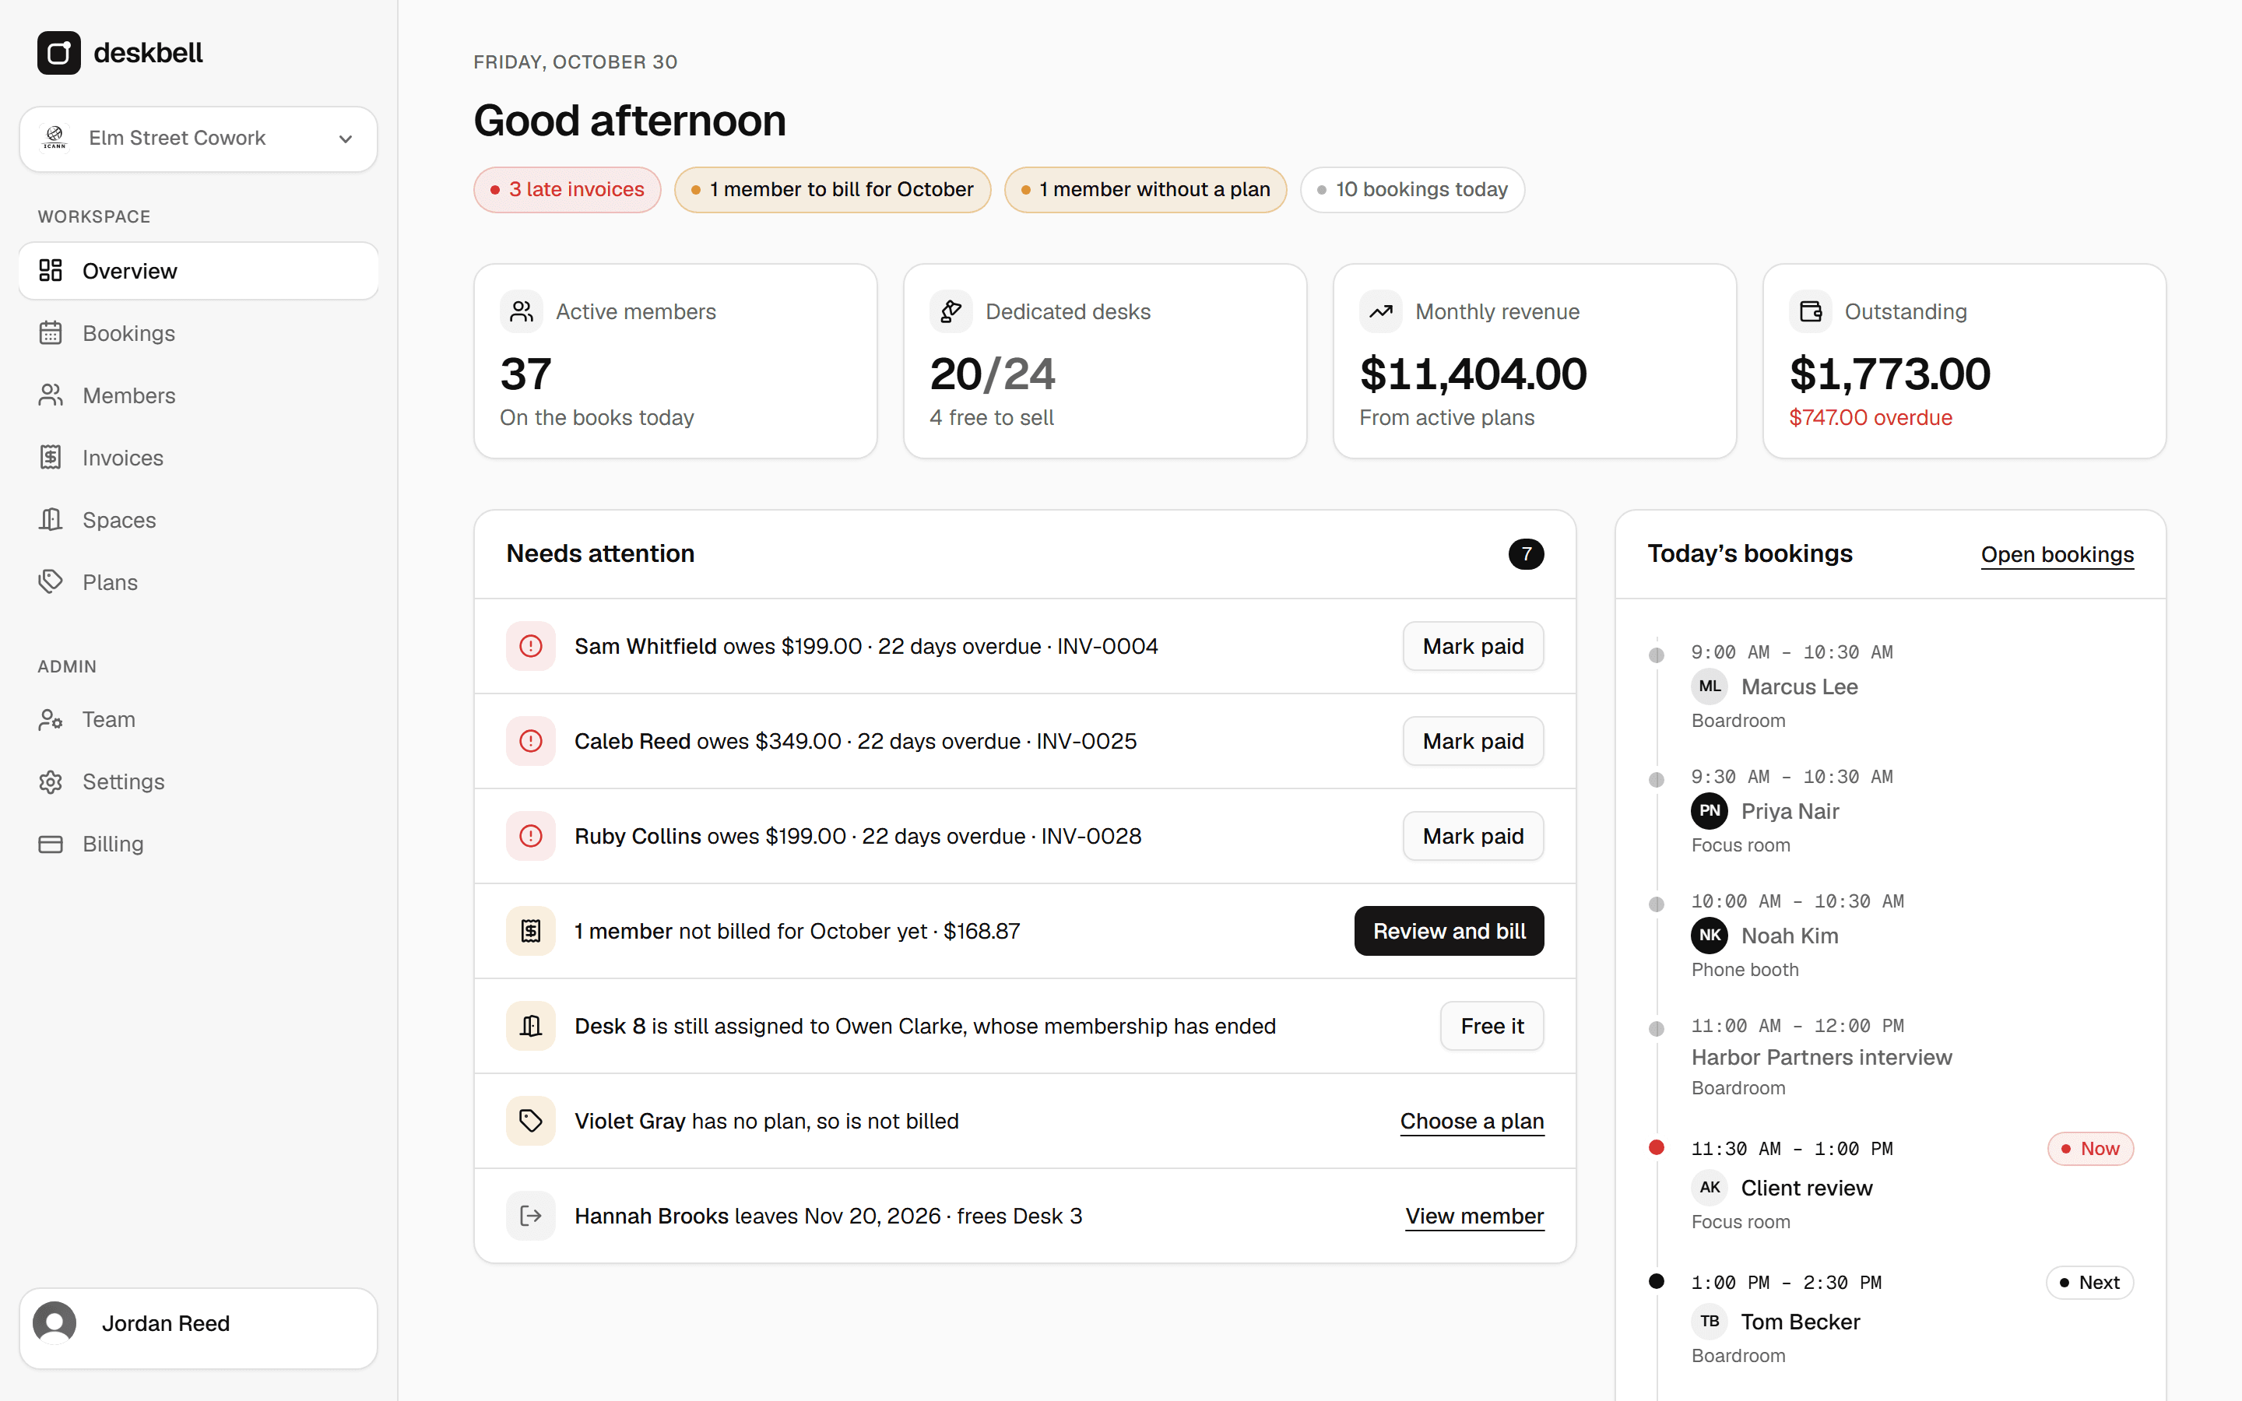Click the exit icon for Hannah Brooks row
The width and height of the screenshot is (2242, 1401).
coord(531,1216)
